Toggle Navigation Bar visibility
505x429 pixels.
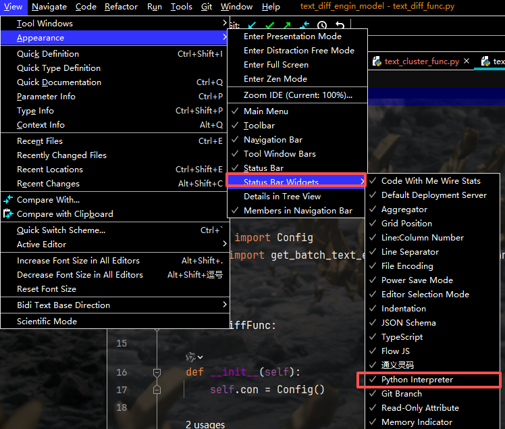297,140
